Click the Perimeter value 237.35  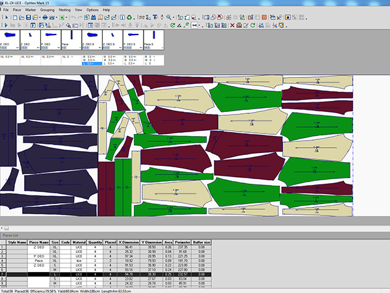pos(182,247)
